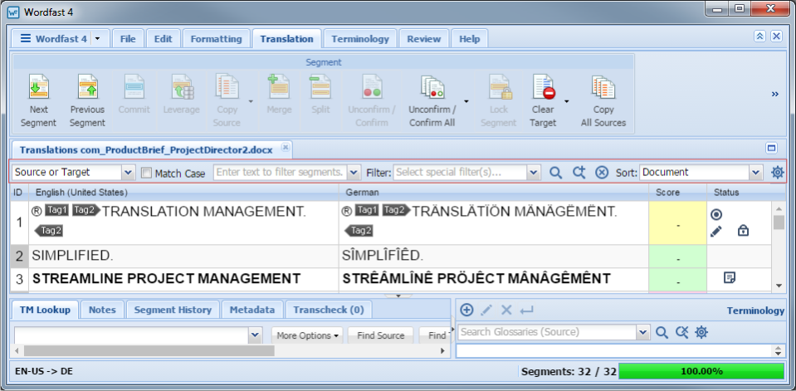Click the filter segments text field
This screenshot has width=796, height=391.
click(x=281, y=173)
